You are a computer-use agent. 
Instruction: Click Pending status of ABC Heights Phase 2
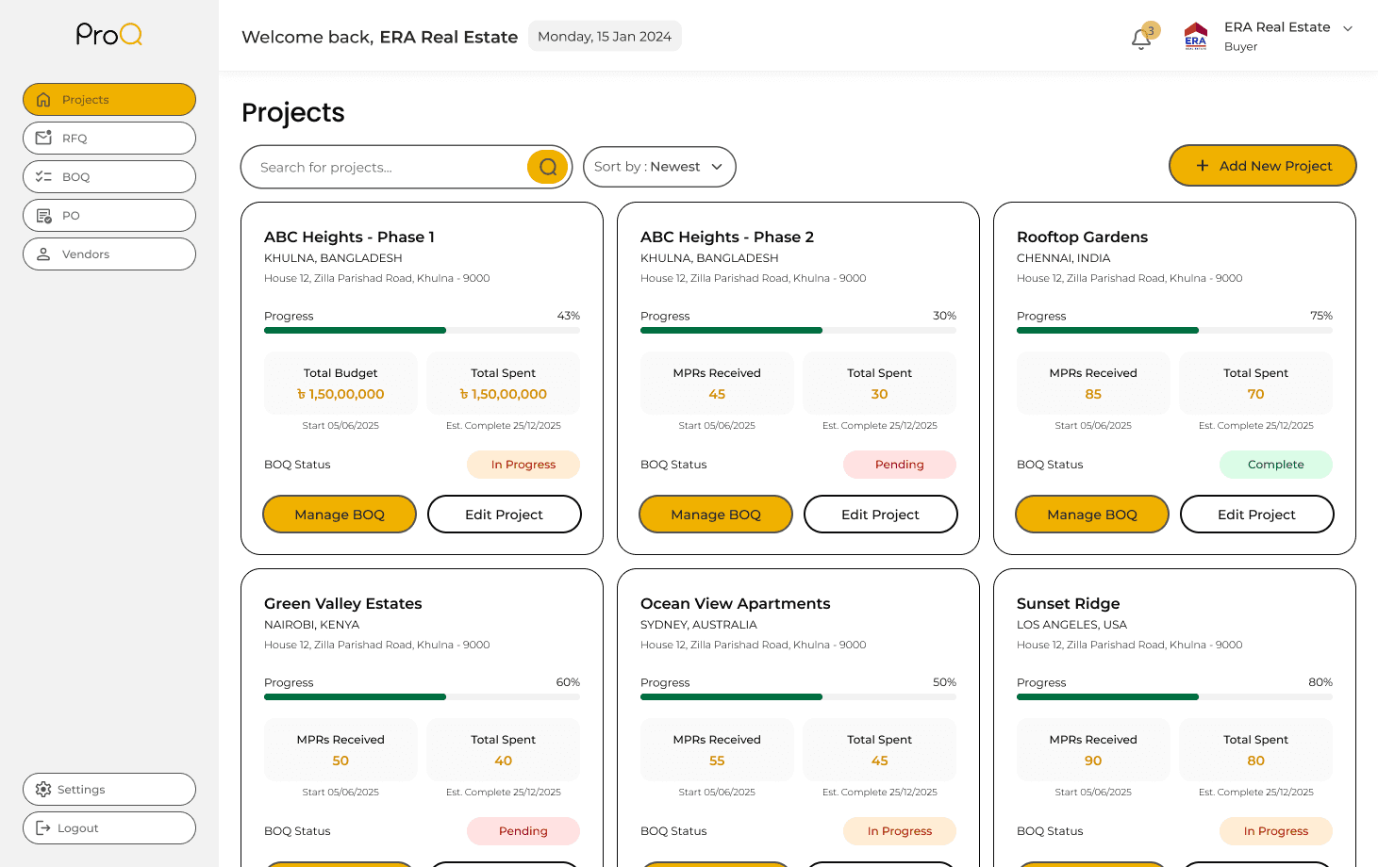900,465
